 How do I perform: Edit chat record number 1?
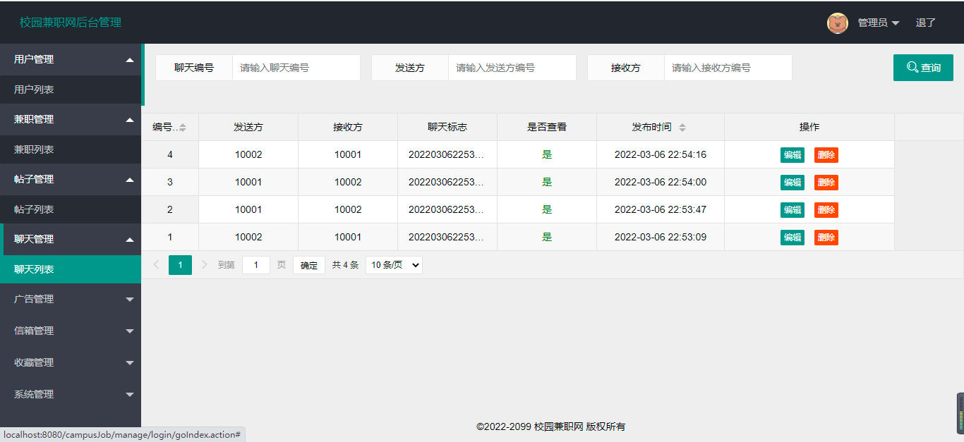click(793, 238)
